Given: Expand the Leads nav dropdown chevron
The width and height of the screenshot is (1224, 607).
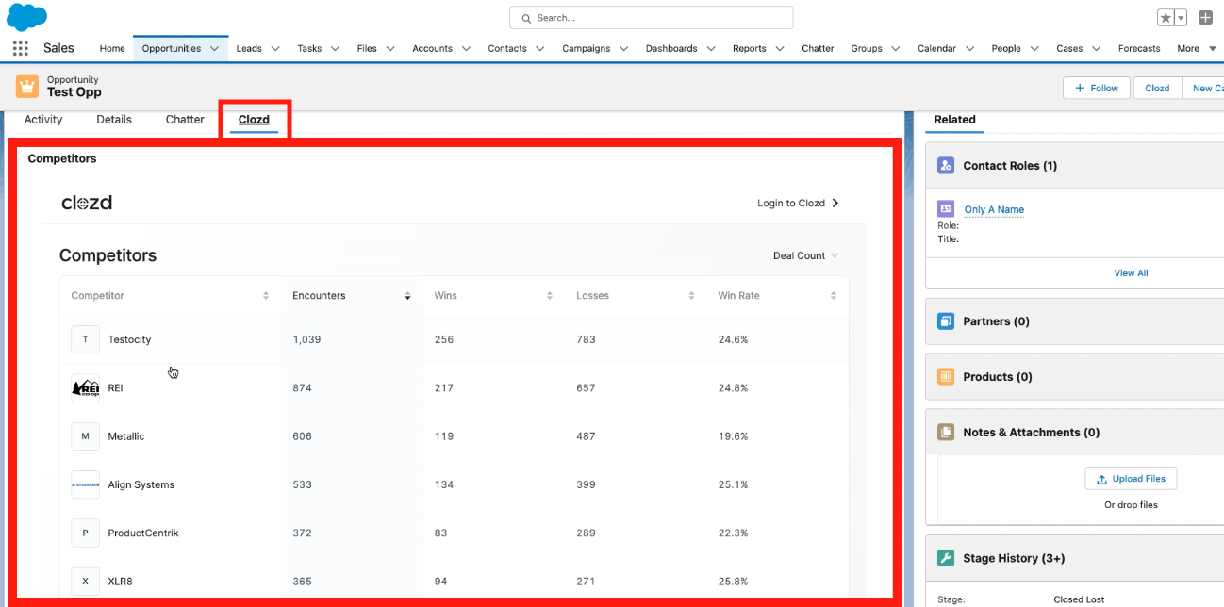Looking at the screenshot, I should (275, 48).
